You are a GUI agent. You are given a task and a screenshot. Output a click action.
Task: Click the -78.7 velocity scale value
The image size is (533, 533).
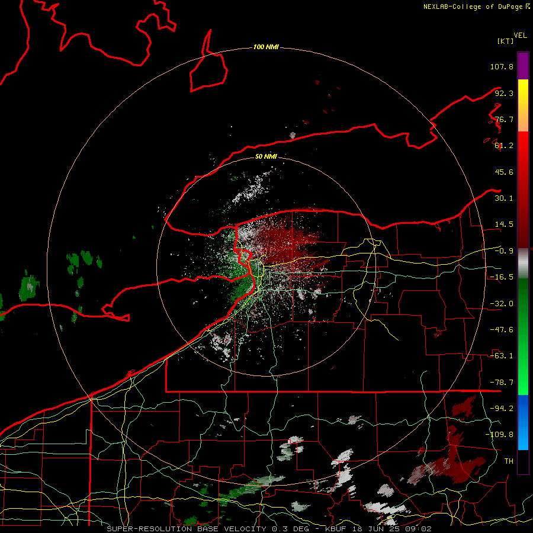[502, 383]
